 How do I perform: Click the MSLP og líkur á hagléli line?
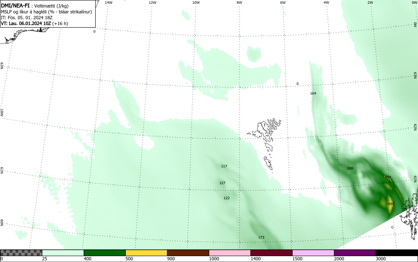(46, 12)
